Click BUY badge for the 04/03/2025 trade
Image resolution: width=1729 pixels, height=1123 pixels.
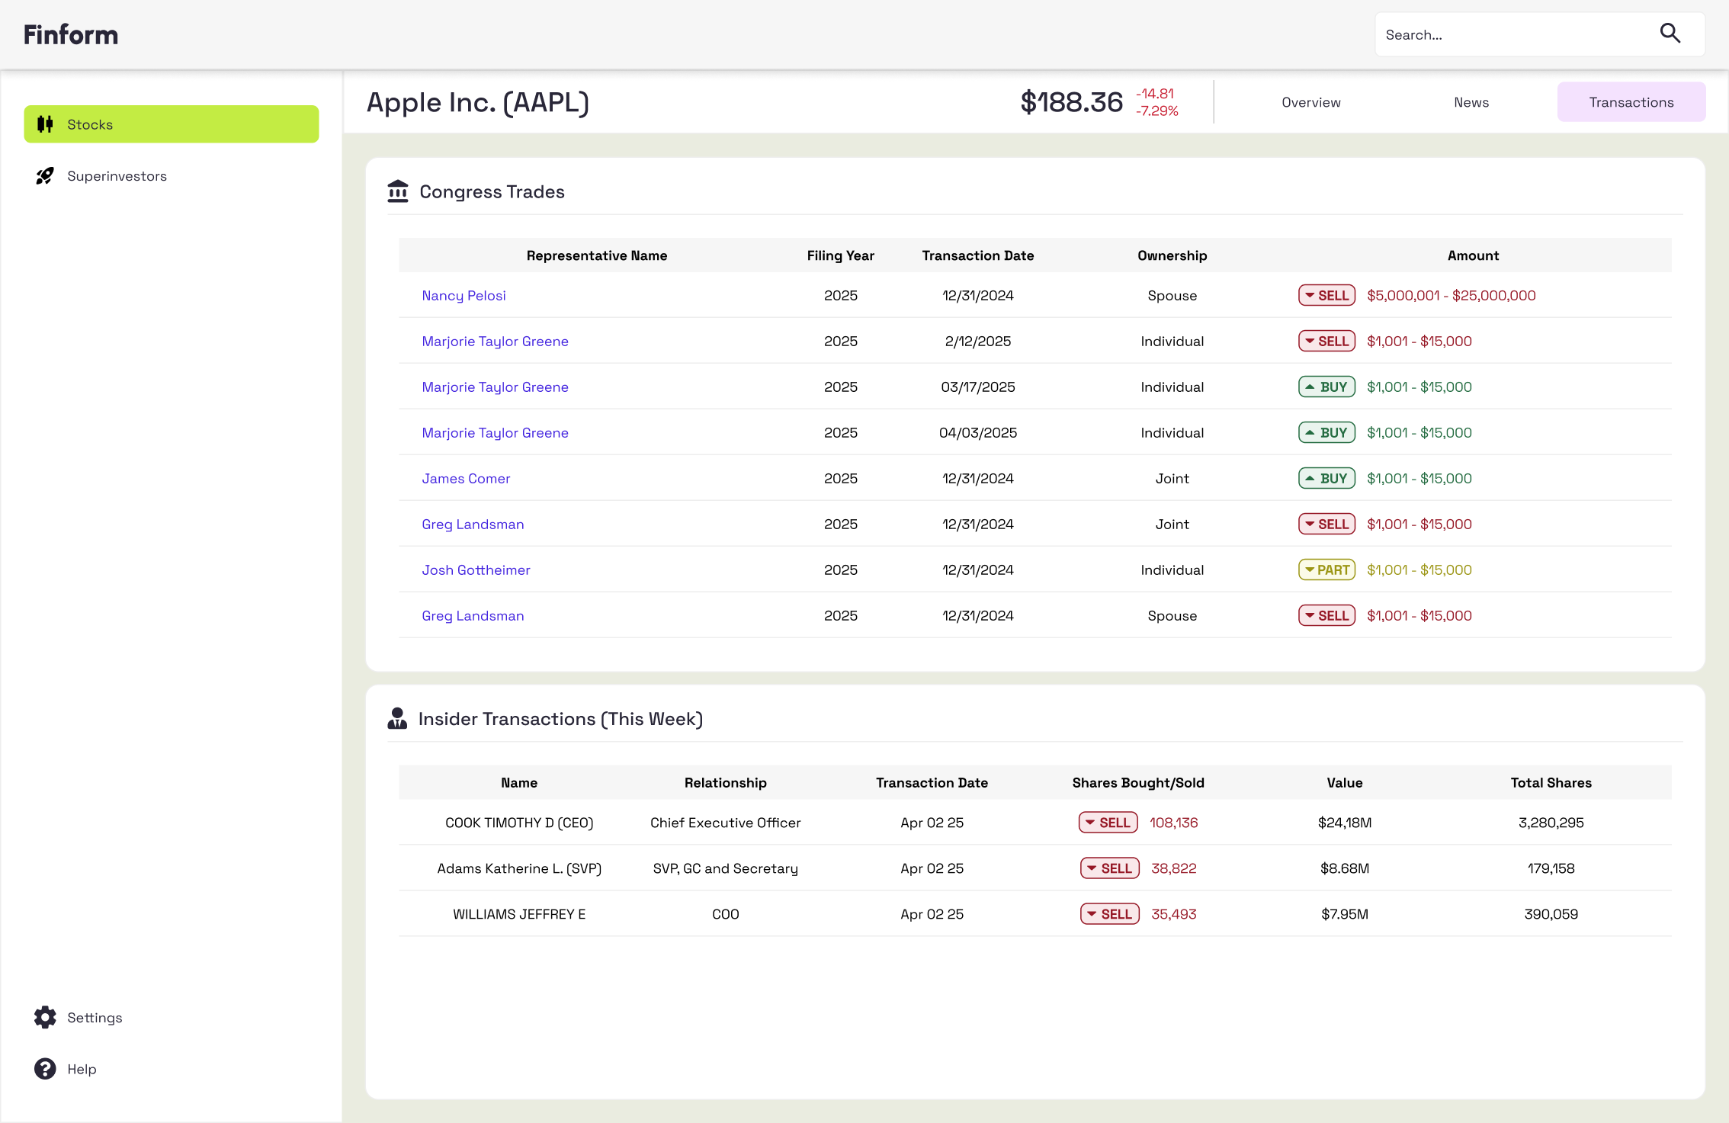(x=1326, y=432)
